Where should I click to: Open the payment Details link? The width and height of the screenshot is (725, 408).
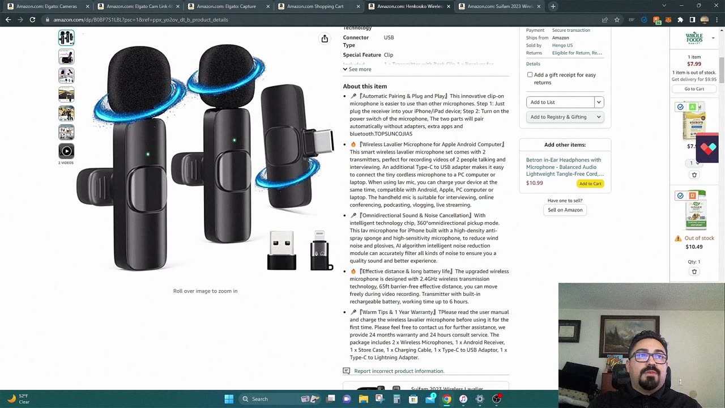tap(533, 64)
